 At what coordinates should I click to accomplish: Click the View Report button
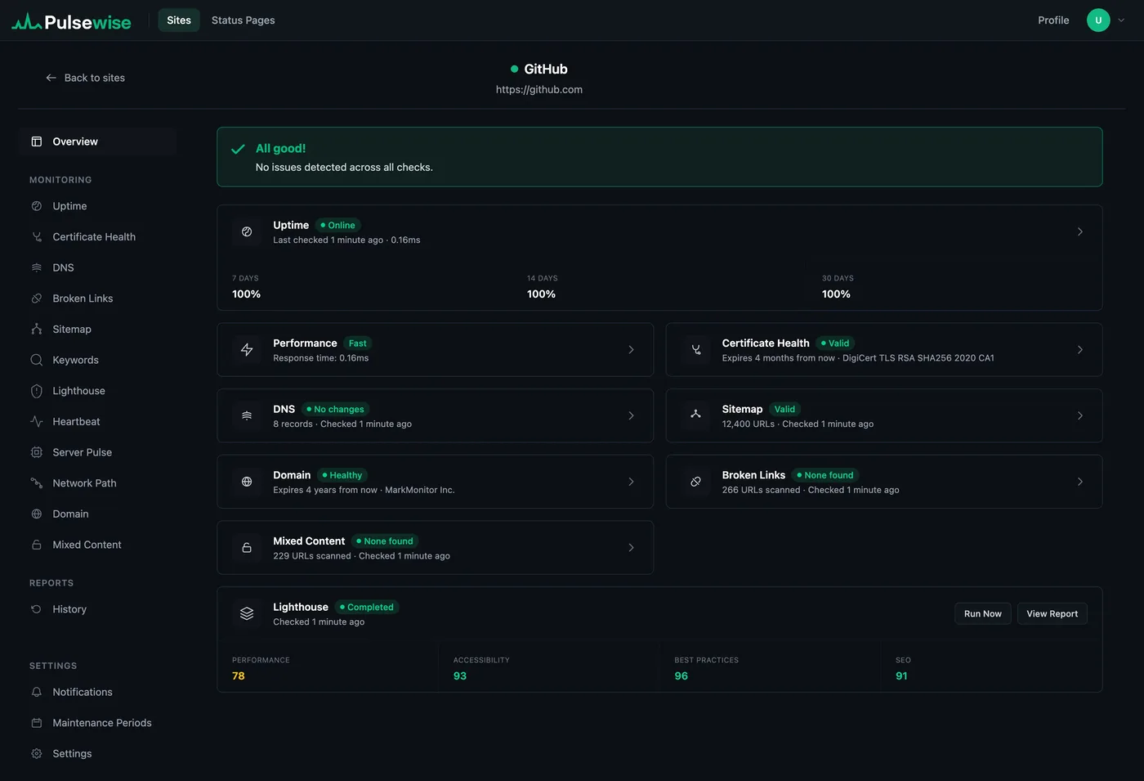click(1052, 613)
